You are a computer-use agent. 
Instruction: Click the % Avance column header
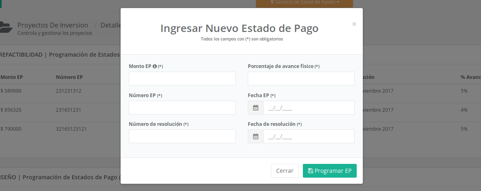tap(470, 77)
